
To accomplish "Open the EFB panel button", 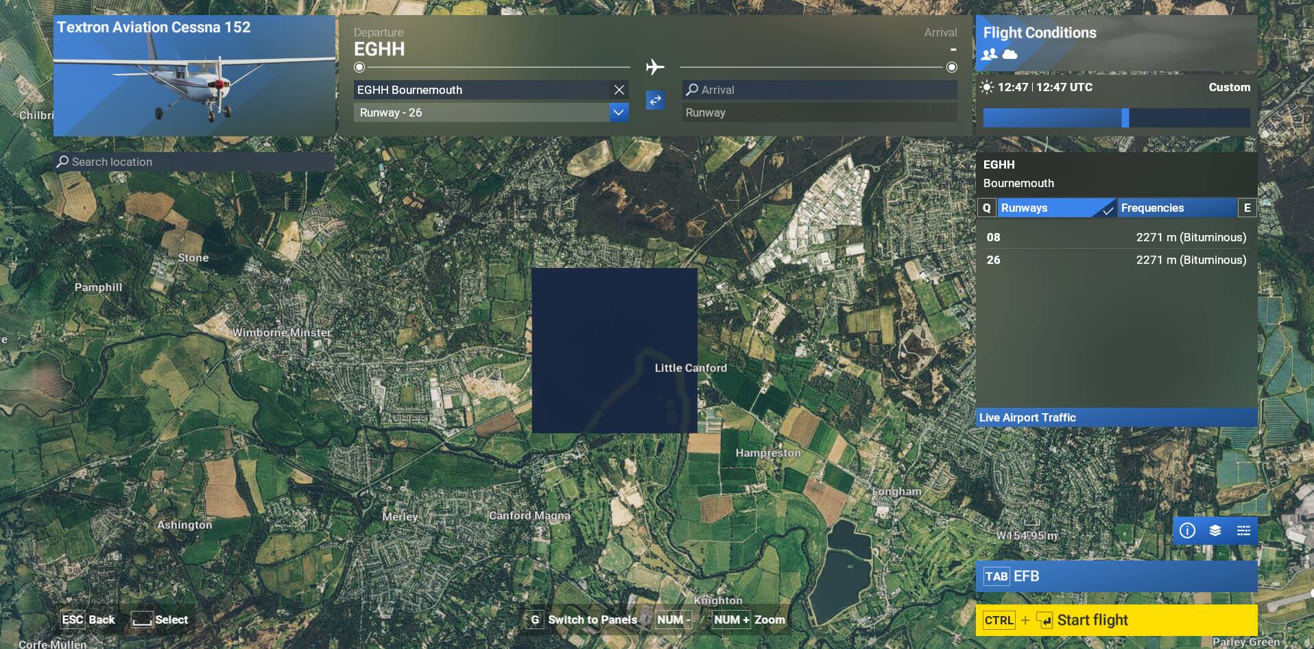I will pos(1116,576).
